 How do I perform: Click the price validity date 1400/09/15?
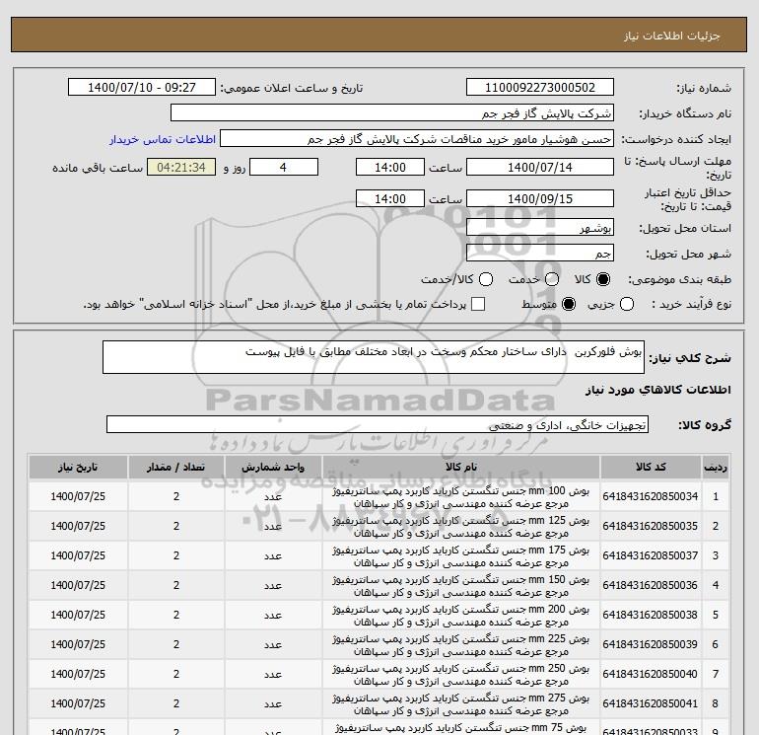540,198
